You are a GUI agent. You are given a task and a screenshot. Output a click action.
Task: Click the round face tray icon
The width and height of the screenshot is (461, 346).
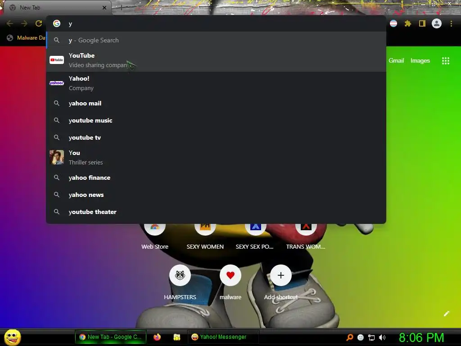coord(361,337)
